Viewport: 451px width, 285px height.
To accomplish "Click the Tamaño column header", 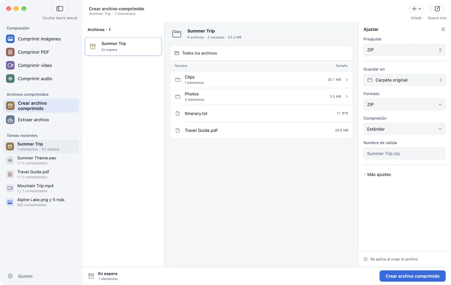I will click(341, 66).
